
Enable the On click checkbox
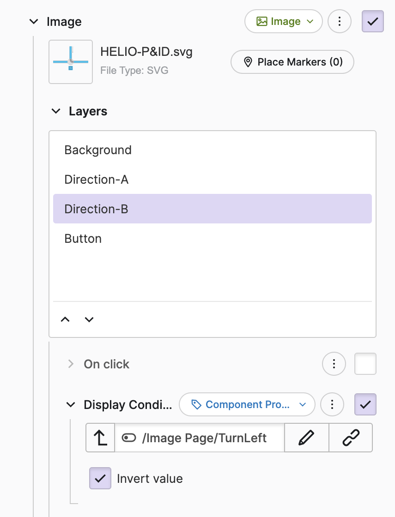[365, 364]
